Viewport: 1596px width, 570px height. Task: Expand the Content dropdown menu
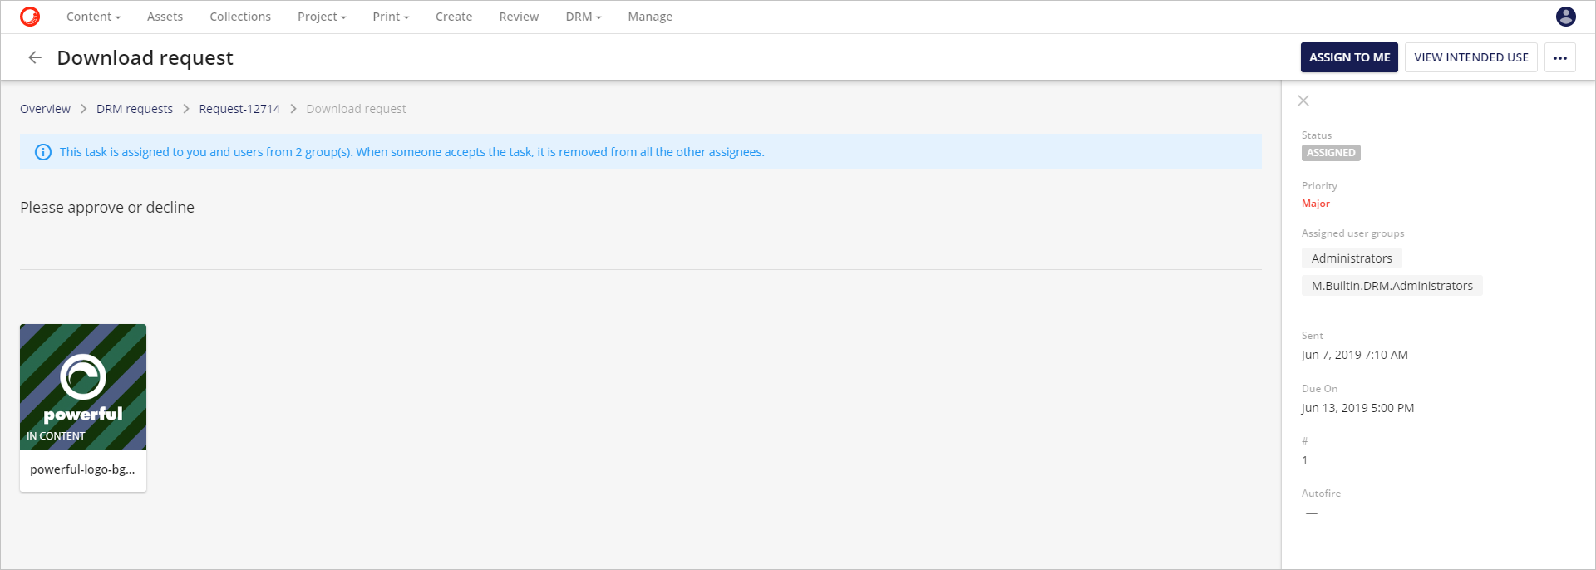tap(93, 17)
